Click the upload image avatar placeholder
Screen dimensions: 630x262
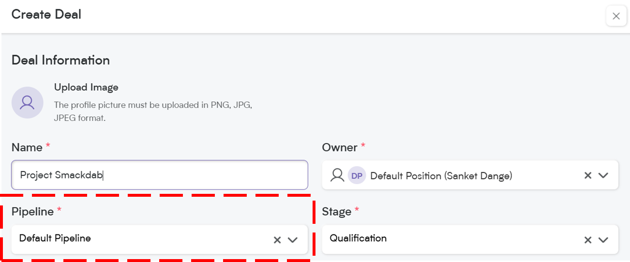coord(28,102)
